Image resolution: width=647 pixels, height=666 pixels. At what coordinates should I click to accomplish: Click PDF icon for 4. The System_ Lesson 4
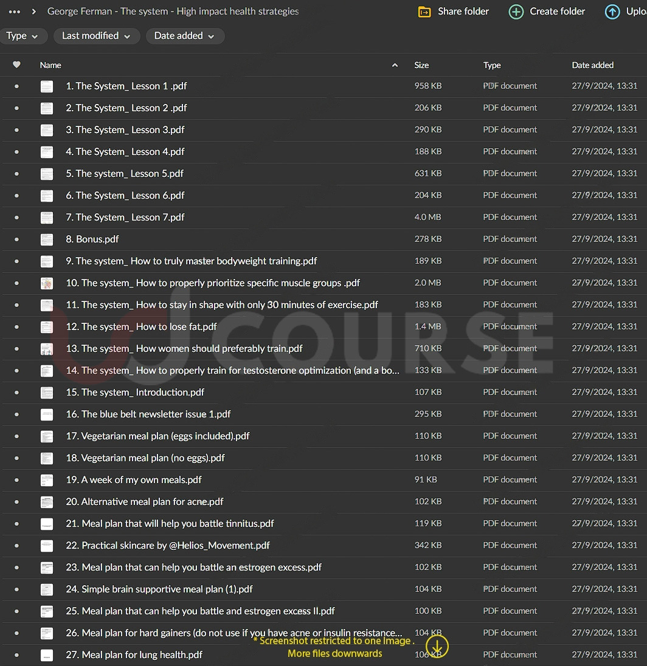pyautogui.click(x=47, y=152)
